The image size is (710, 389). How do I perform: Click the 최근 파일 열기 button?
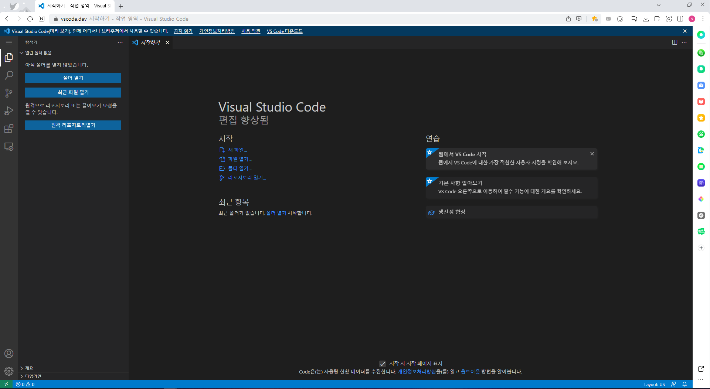73,92
